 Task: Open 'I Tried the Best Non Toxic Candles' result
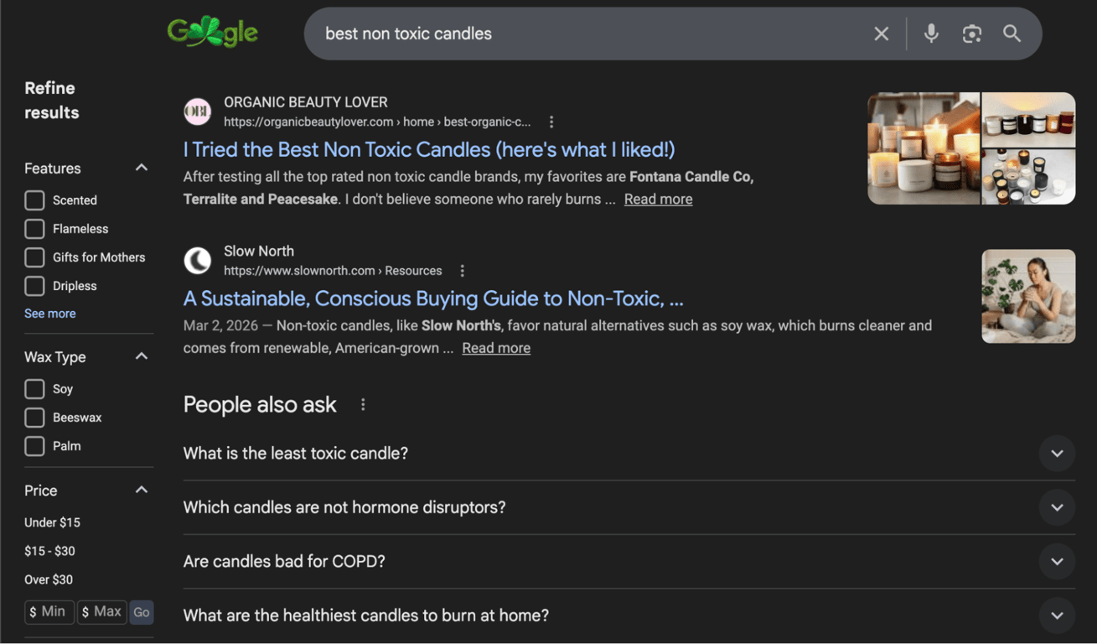[428, 148]
